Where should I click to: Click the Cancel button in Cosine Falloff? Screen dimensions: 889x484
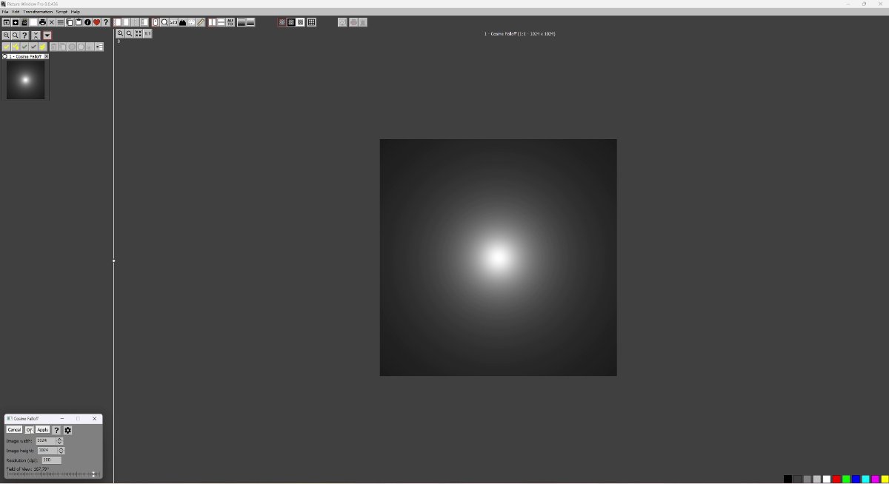[x=14, y=430]
